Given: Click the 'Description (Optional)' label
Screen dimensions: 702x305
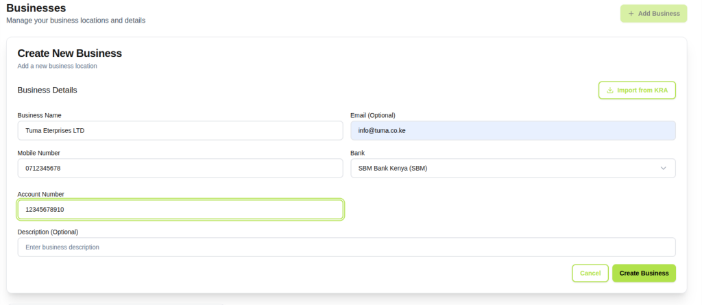Looking at the screenshot, I should tap(47, 232).
